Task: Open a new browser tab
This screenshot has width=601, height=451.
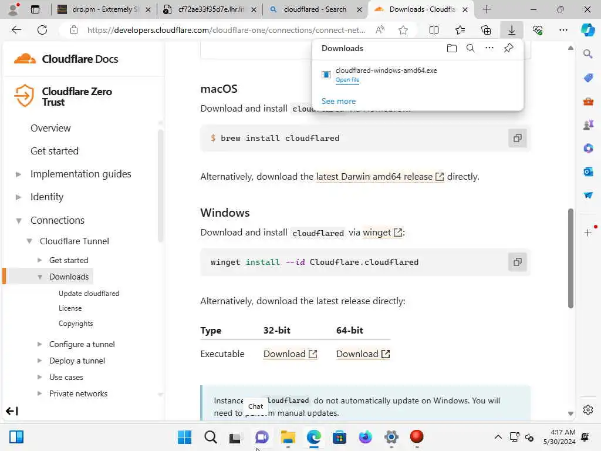Action: click(x=487, y=9)
